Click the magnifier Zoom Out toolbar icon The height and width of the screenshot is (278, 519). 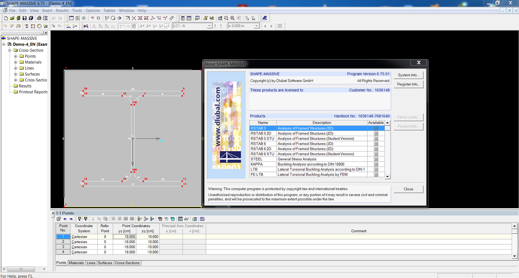[x=232, y=18]
